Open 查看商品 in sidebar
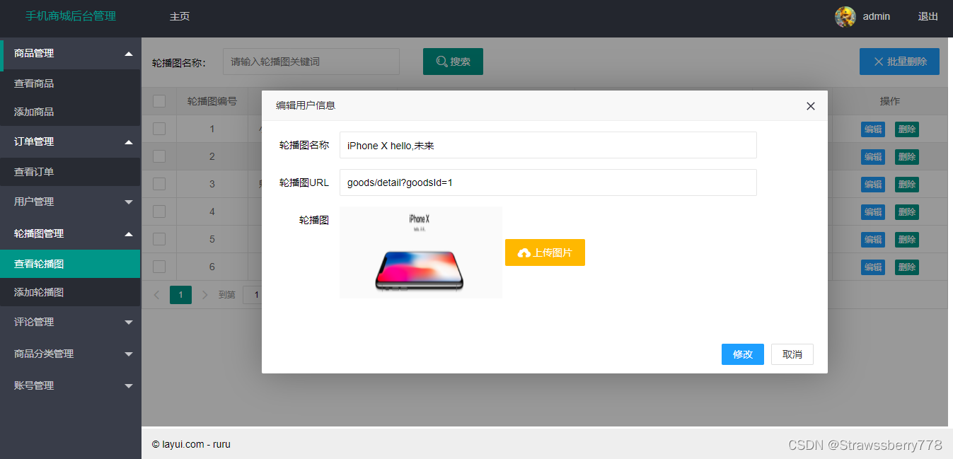The width and height of the screenshot is (953, 459). click(x=71, y=83)
